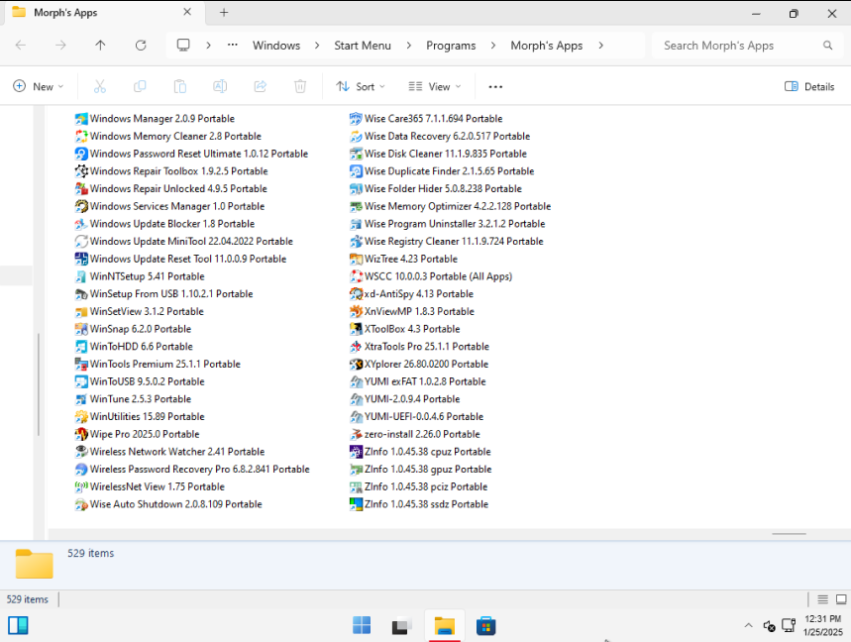This screenshot has height=642, width=851.
Task: Click the zero-install 2.26.0 Portable icon
Action: click(x=356, y=434)
